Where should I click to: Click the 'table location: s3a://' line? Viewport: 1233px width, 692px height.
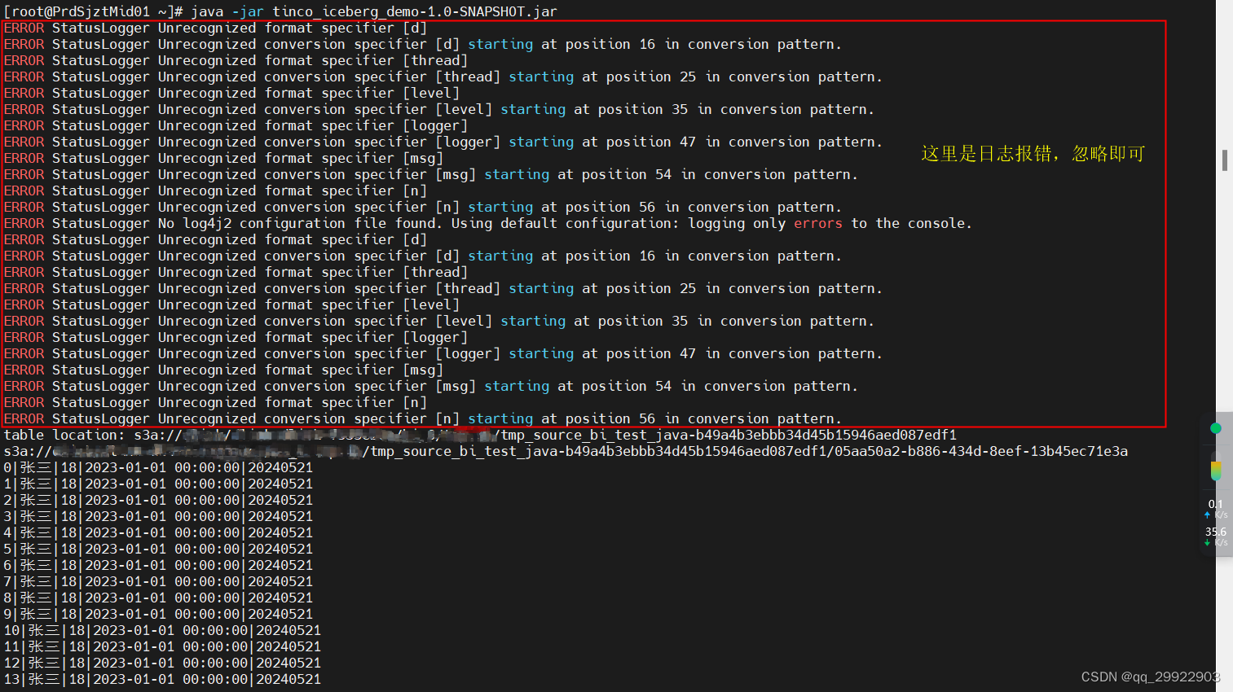[480, 435]
